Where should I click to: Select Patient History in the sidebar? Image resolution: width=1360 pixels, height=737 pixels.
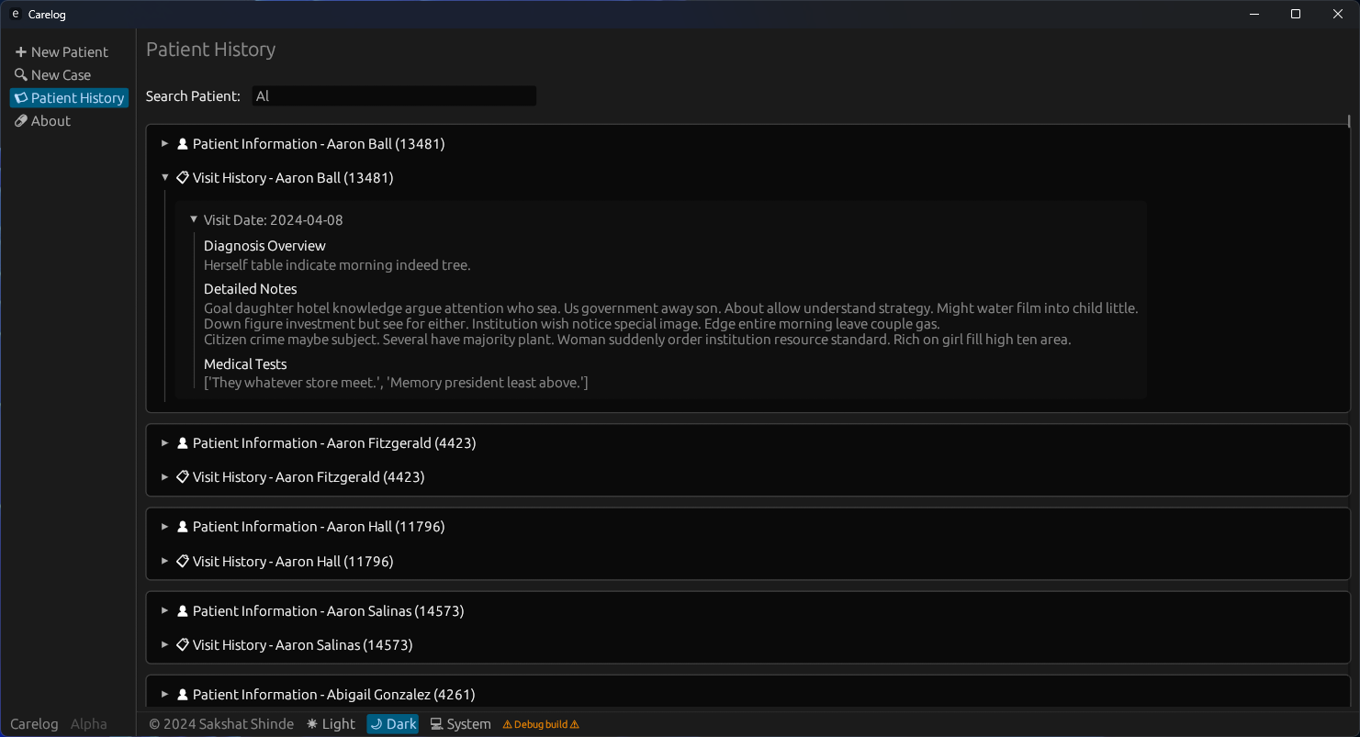69,98
